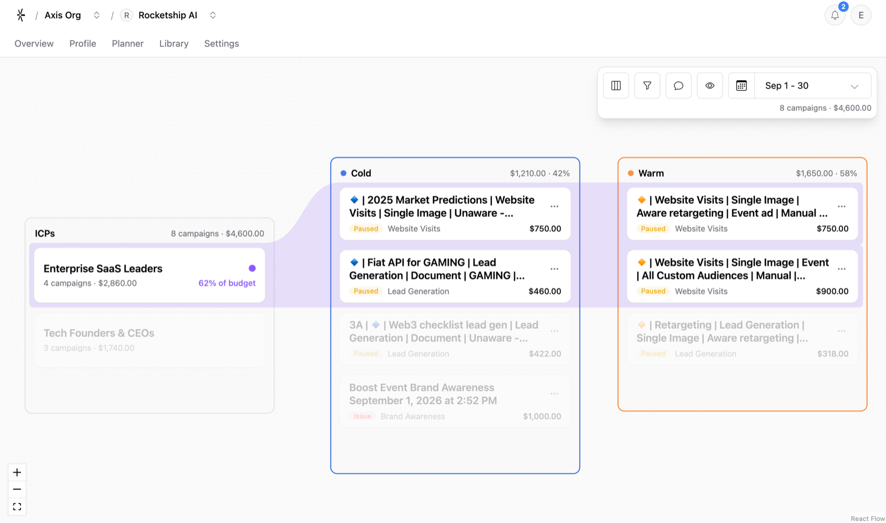This screenshot has height=523, width=886.
Task: Click the Issue status badge
Action: coord(362,417)
